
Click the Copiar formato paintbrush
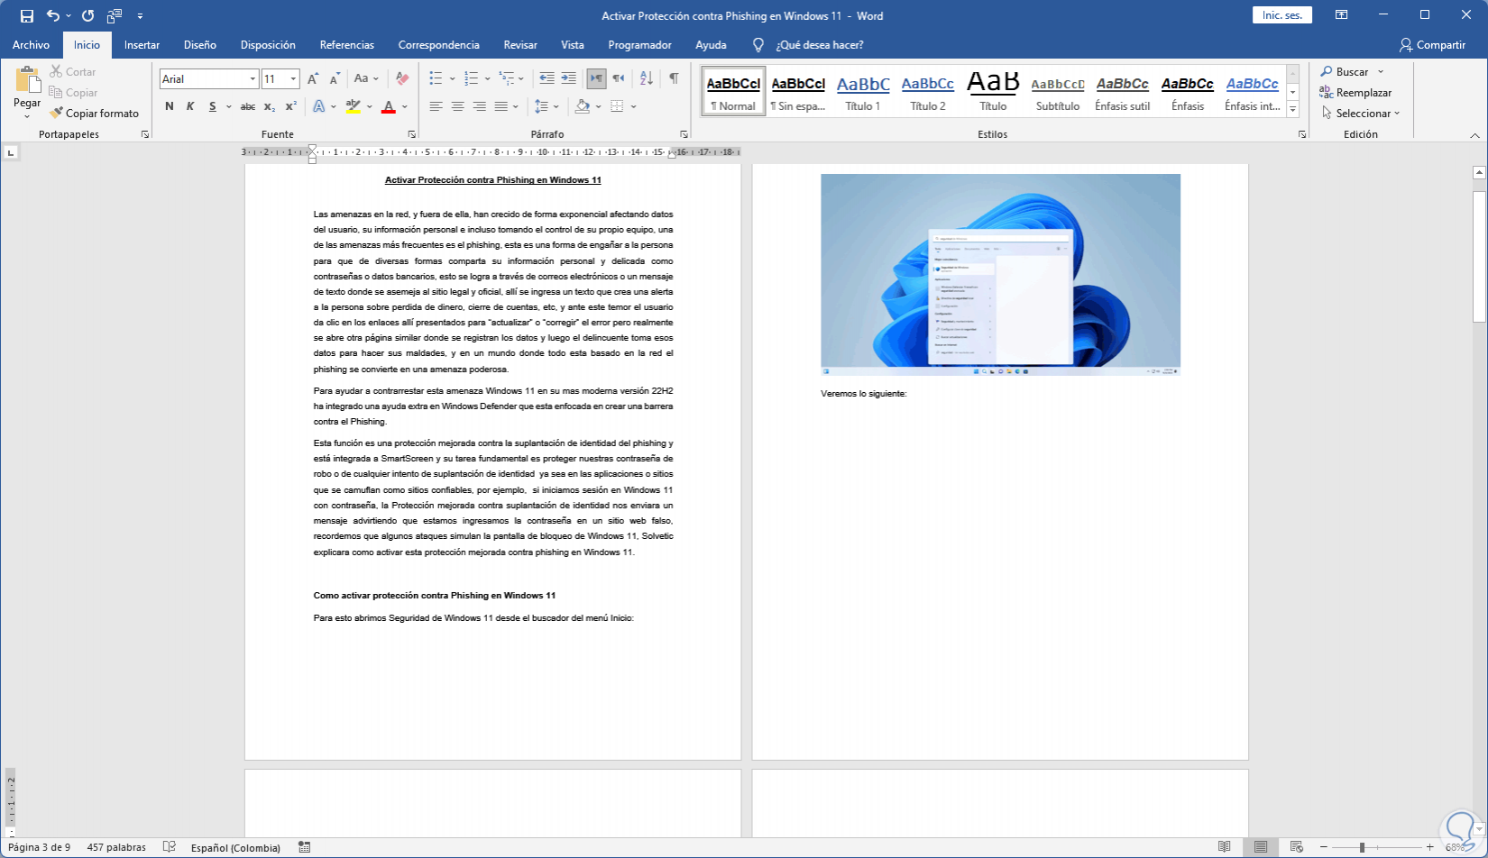point(57,114)
